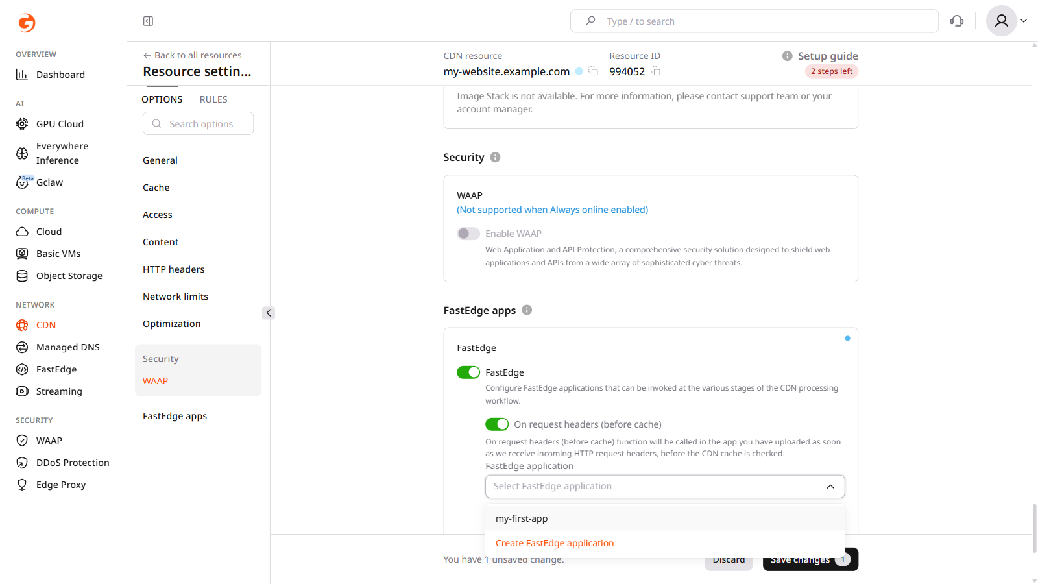The image size is (1038, 584).
Task: Click the Security section info icon
Action: point(495,157)
